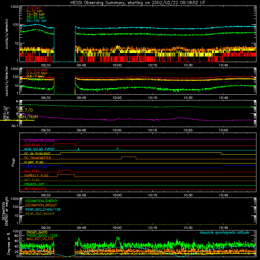The height and width of the screenshot is (260, 260).
Task: Click the SC_IN_SUNLIGHT flag label
Action: 37,153
